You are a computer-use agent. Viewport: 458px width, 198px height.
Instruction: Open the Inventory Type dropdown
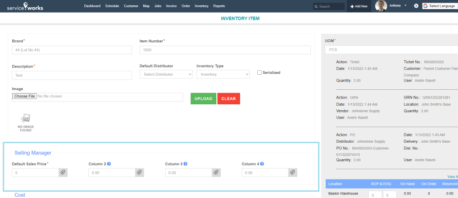[x=223, y=74]
